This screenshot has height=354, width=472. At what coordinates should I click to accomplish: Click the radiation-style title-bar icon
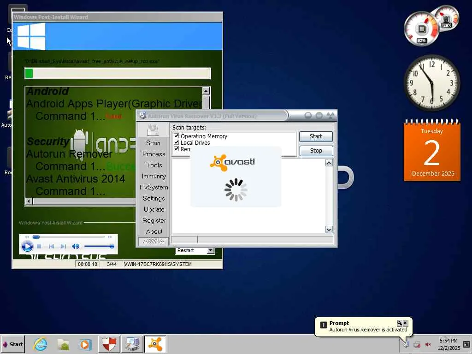(330, 115)
